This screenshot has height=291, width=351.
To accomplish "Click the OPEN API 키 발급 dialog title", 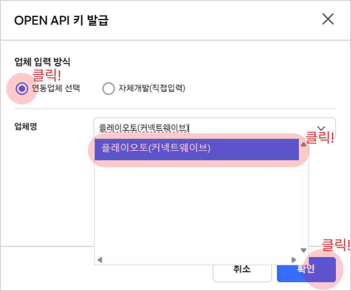I will [61, 20].
